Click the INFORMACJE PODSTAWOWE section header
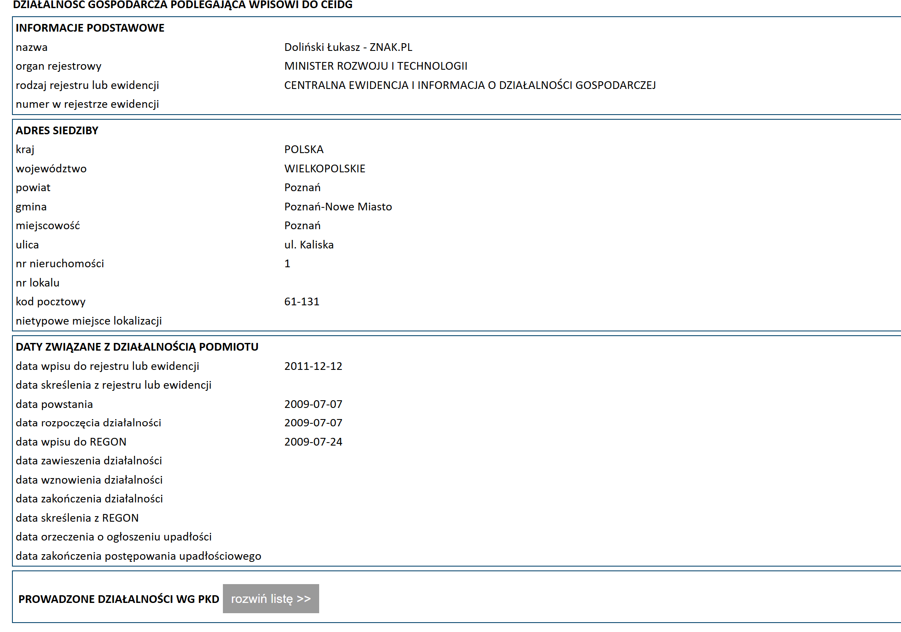 point(90,28)
